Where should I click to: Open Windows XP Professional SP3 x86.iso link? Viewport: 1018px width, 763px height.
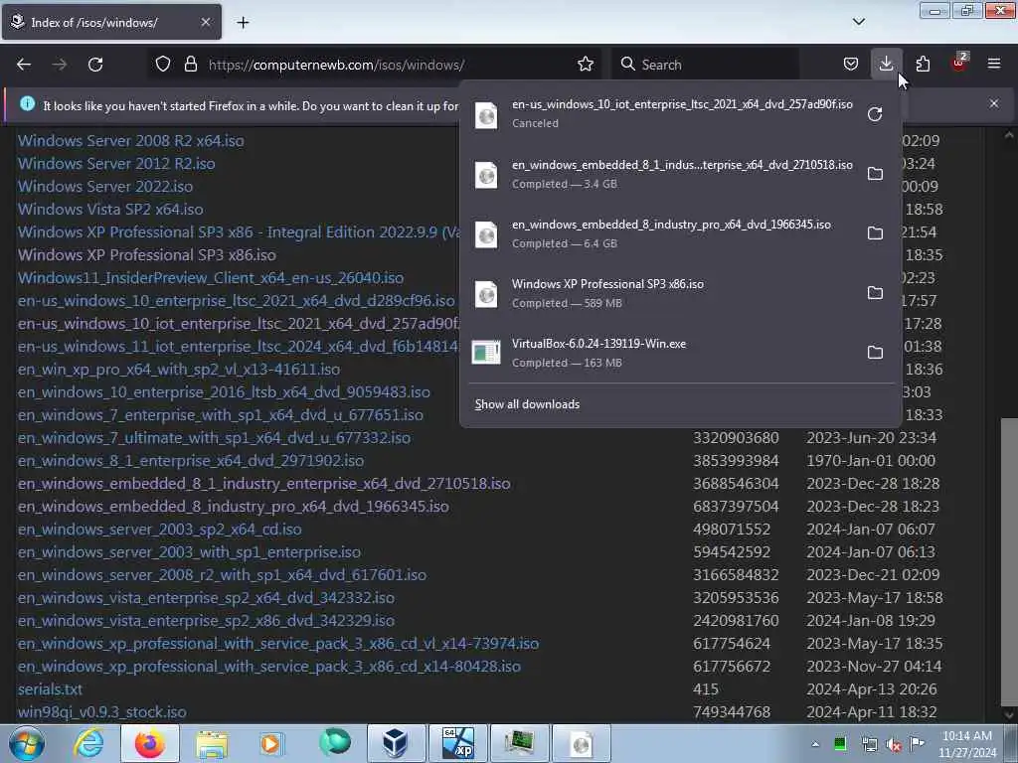pos(147,255)
